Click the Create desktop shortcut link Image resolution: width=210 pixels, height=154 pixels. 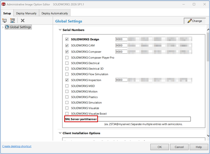(x=17, y=146)
